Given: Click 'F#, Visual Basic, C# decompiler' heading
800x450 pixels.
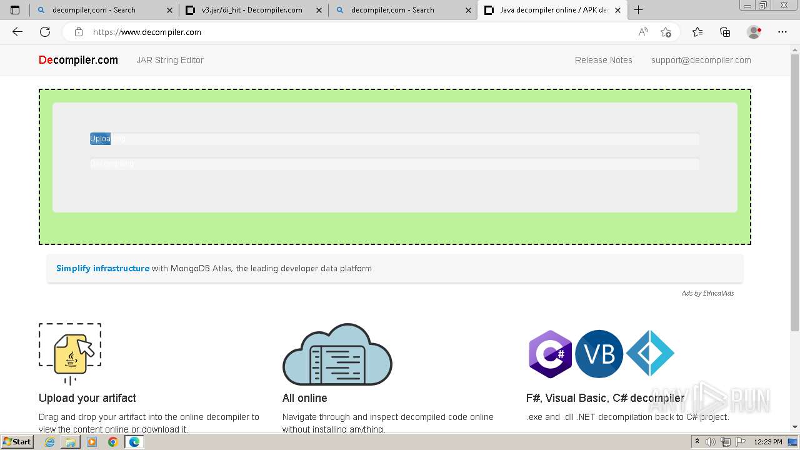Looking at the screenshot, I should coord(605,398).
